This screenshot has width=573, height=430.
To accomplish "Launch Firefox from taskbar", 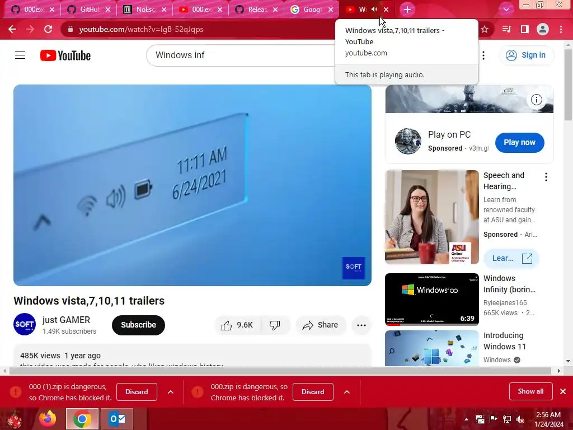I will [48, 419].
